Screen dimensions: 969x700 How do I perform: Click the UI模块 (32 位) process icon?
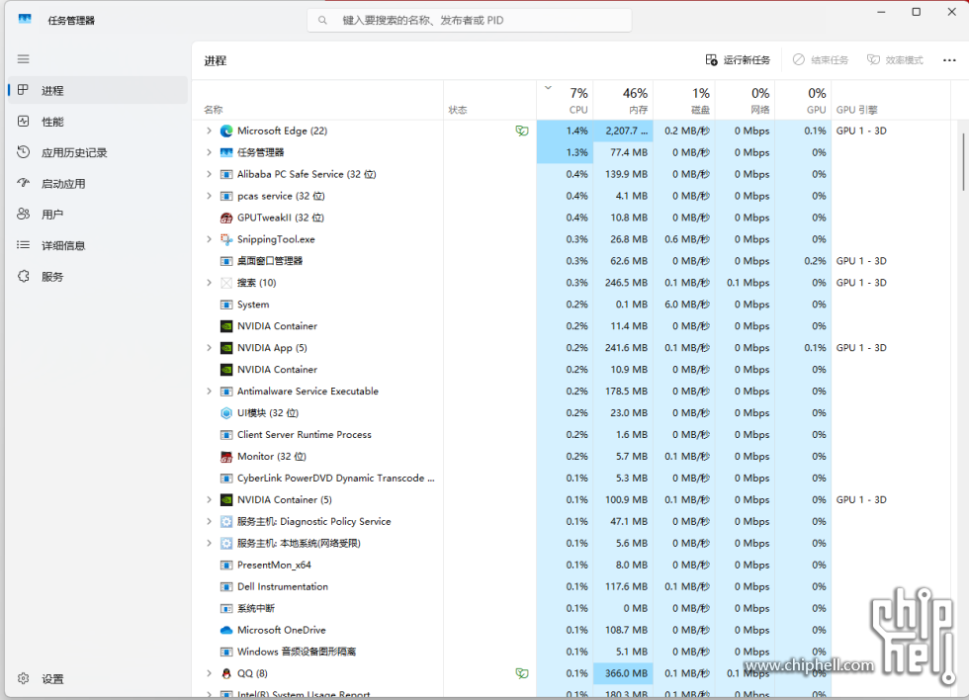tap(226, 412)
